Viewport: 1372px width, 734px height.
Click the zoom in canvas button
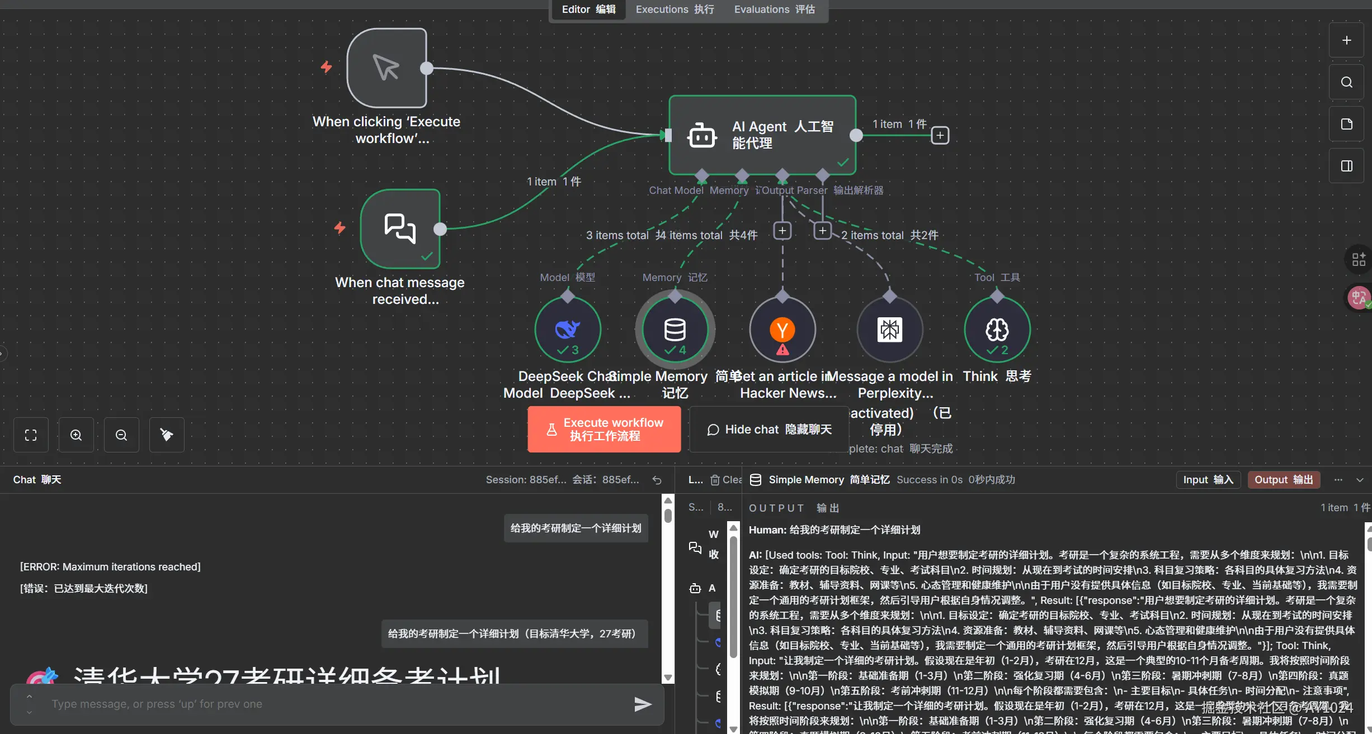point(76,435)
